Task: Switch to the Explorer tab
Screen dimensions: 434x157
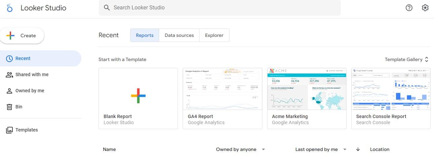Action: (x=214, y=35)
